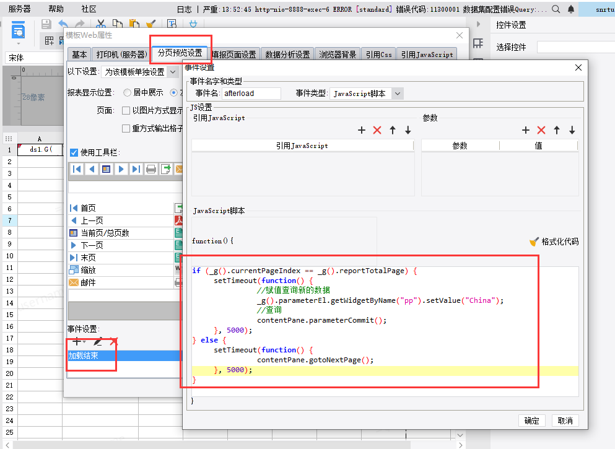Click first page icon in toolbar preview
The image size is (615, 449).
click(77, 169)
